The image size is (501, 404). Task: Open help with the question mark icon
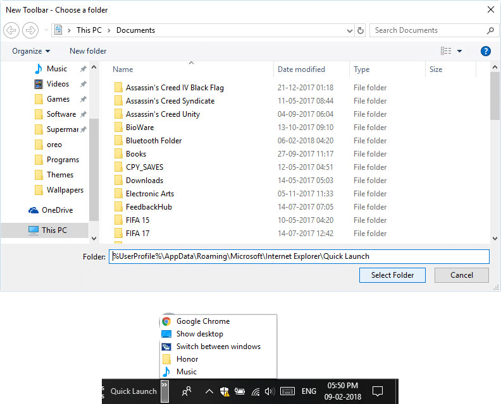[486, 51]
